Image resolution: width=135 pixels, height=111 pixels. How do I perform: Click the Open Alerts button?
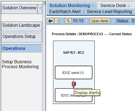100,21
